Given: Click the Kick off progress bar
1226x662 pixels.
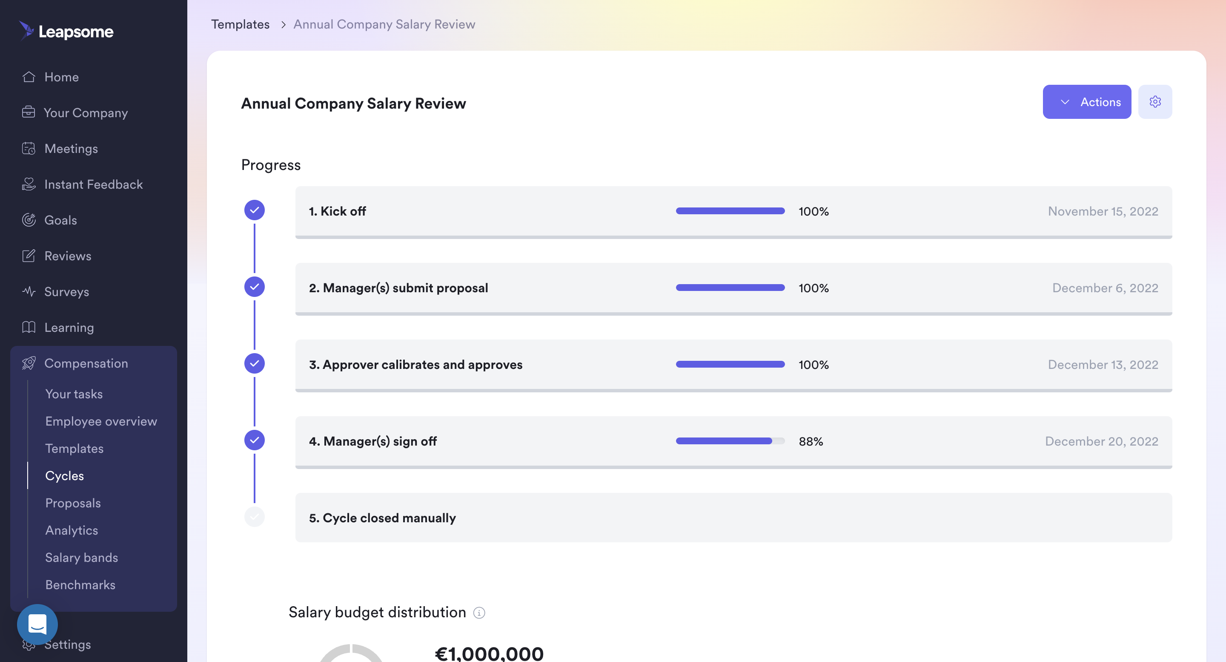Looking at the screenshot, I should pos(730,211).
